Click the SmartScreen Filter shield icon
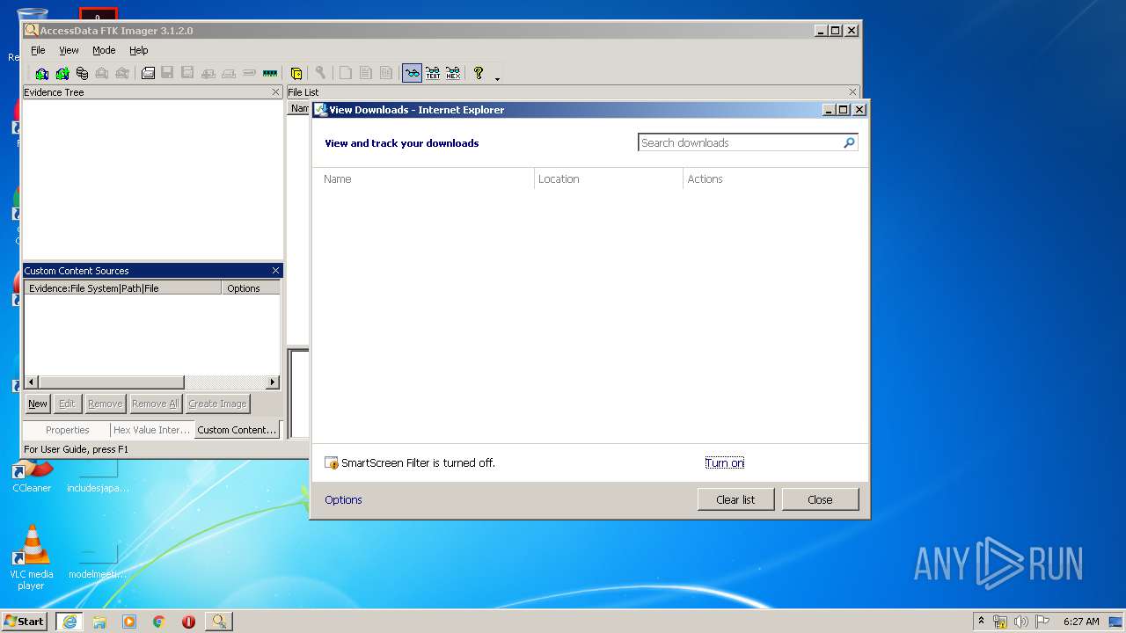The height and width of the screenshot is (633, 1126). [332, 462]
